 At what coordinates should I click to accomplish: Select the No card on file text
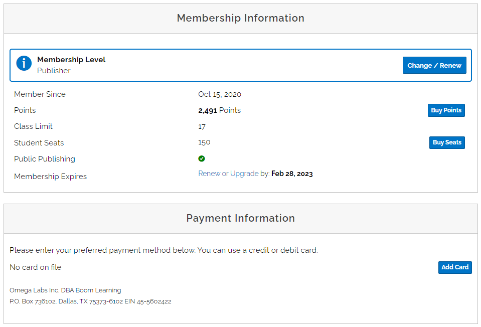(34, 267)
